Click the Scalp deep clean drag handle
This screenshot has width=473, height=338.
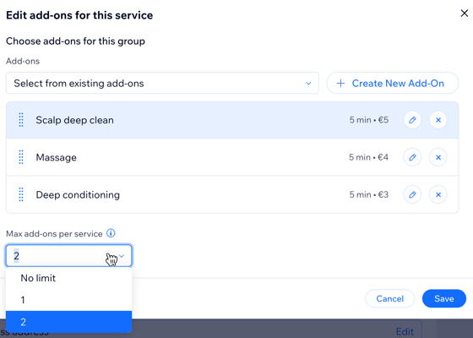tap(21, 120)
